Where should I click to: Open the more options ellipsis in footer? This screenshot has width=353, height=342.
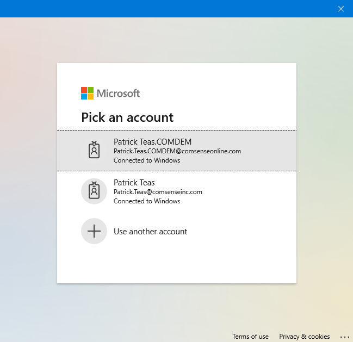point(345,337)
